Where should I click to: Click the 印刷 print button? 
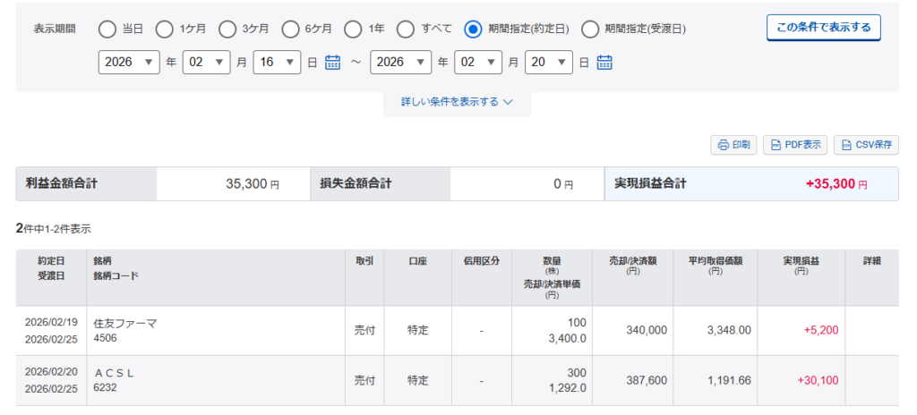point(733,145)
